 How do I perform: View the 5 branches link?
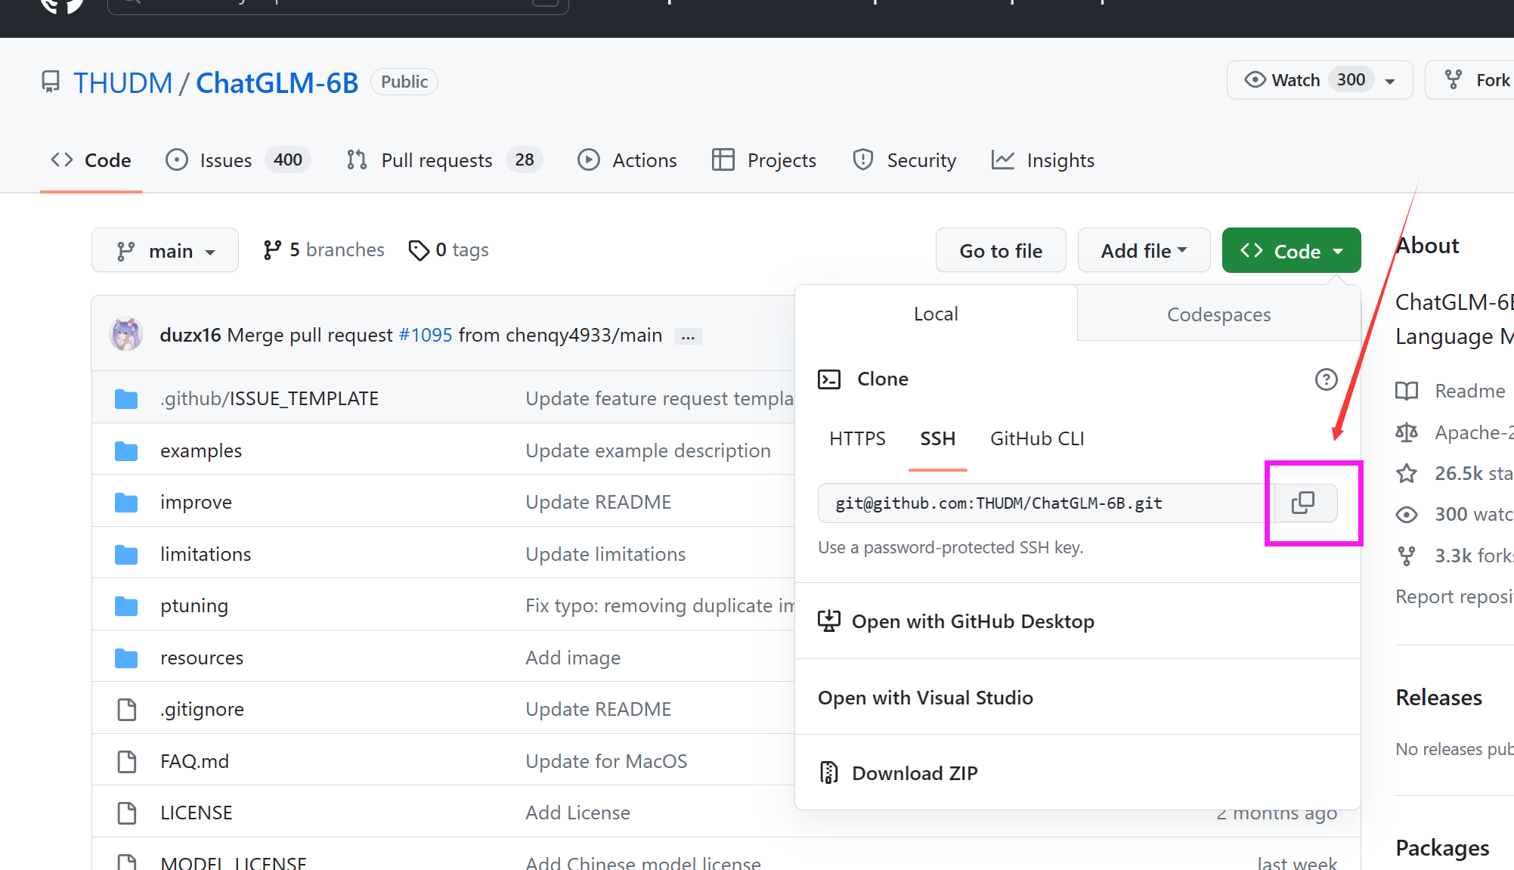click(x=324, y=249)
